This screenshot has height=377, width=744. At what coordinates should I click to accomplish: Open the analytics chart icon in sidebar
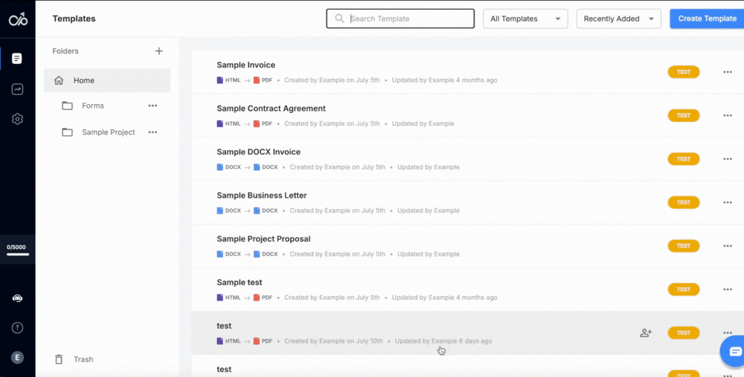pyautogui.click(x=17, y=89)
